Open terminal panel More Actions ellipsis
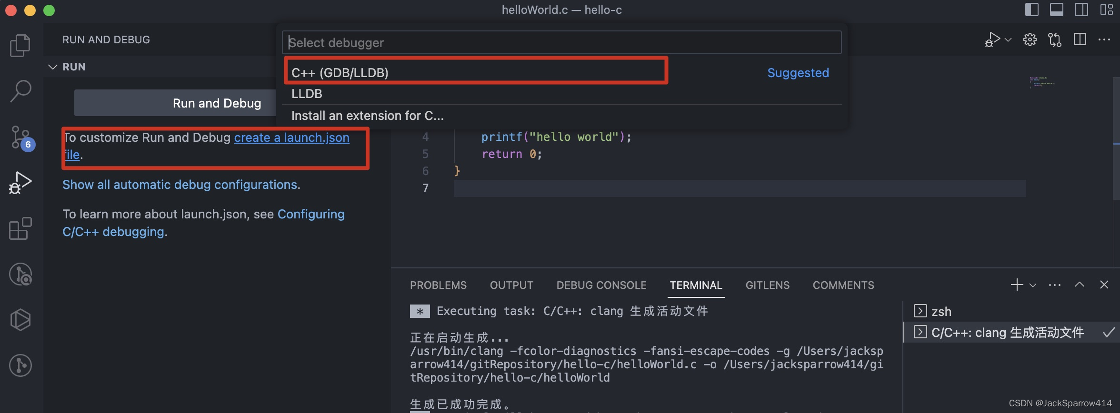This screenshot has height=413, width=1120. [x=1055, y=285]
